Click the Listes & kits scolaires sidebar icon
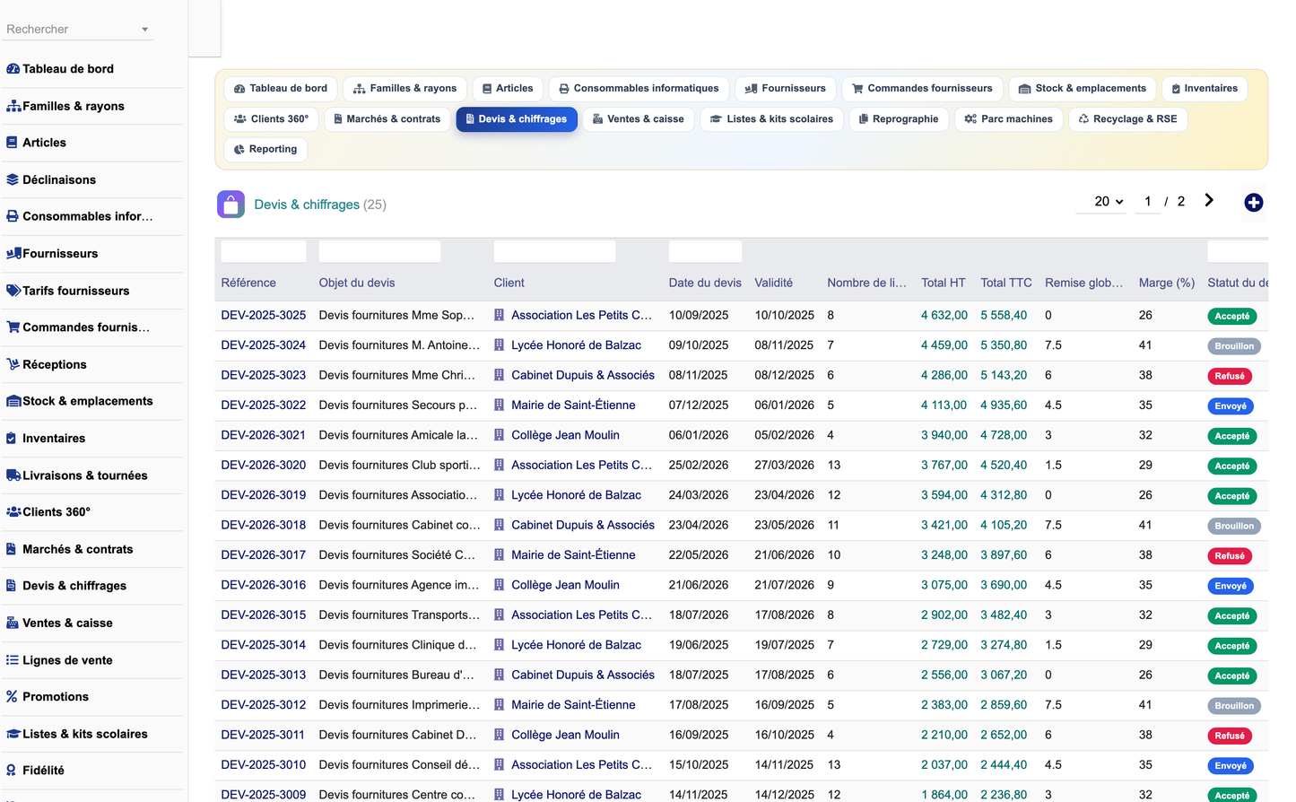1296x802 pixels. (x=13, y=734)
